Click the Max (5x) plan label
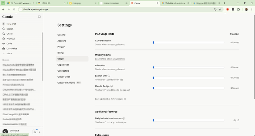Viewport: 255px width, 136px height. (x=235, y=34)
